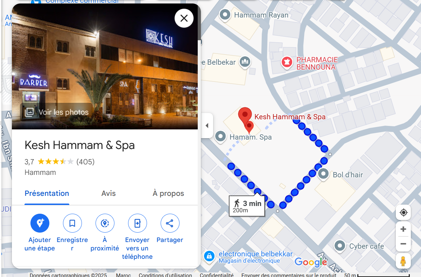Open À proximité nearby search icon
Screen dimensions: 421x277
(x=105, y=223)
